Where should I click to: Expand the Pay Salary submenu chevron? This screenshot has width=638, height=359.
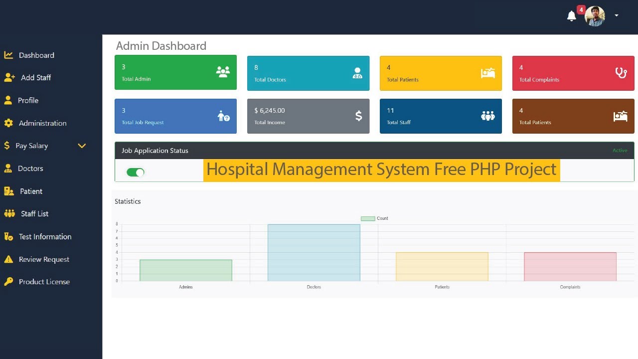82,146
